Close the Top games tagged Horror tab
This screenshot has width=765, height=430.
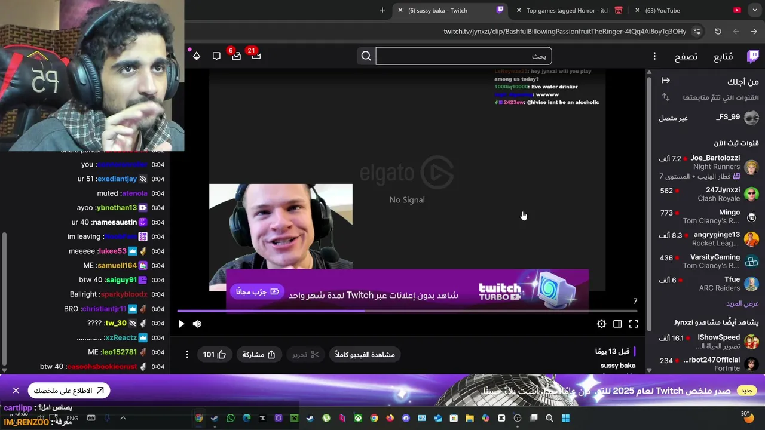(518, 10)
